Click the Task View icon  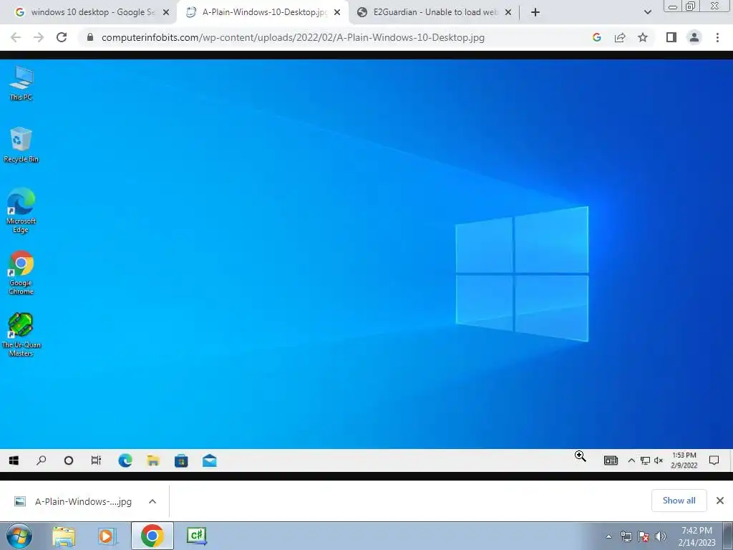[97, 460]
